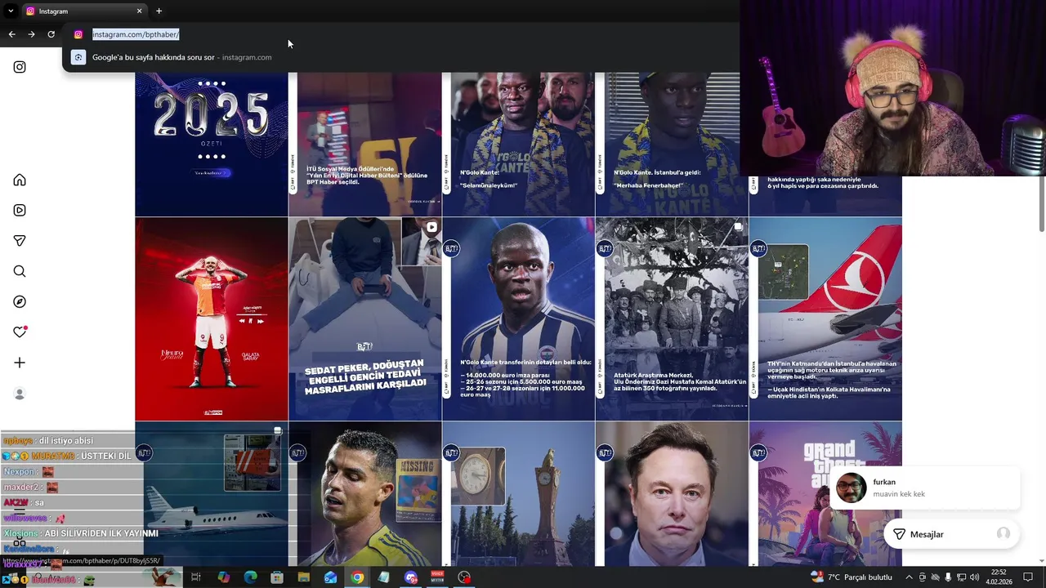Expand the tab search dropdown arrow
The width and height of the screenshot is (1046, 588).
click(10, 11)
